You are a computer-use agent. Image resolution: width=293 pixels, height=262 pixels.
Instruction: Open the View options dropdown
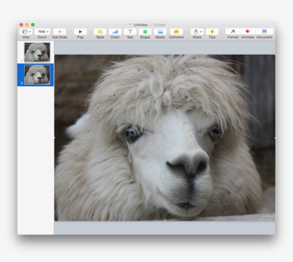click(25, 32)
